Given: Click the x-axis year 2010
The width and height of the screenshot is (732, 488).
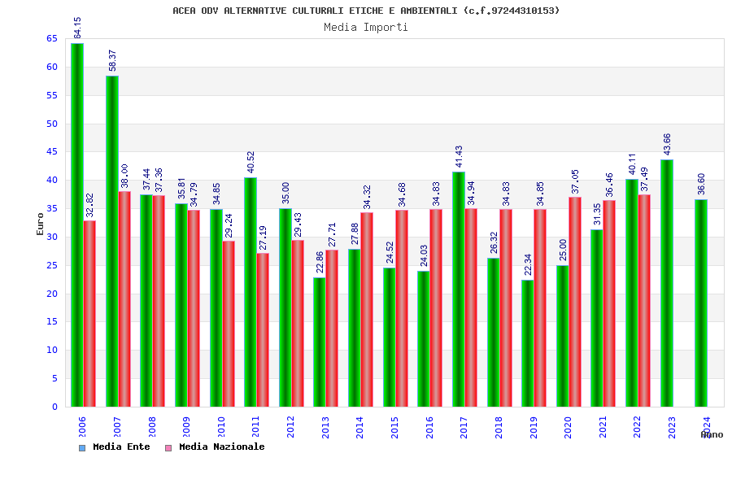Looking at the screenshot, I should [x=221, y=427].
